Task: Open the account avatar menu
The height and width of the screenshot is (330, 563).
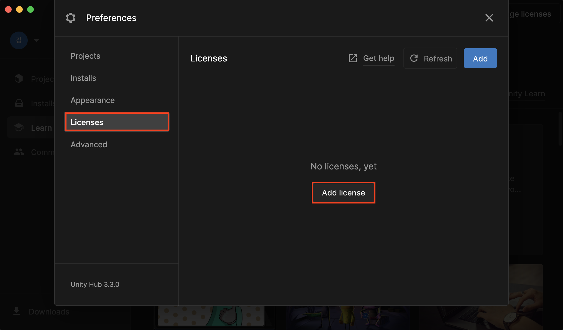Action: (x=19, y=40)
